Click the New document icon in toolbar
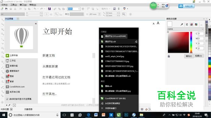This screenshot has height=118, width=211. coord(2,9)
